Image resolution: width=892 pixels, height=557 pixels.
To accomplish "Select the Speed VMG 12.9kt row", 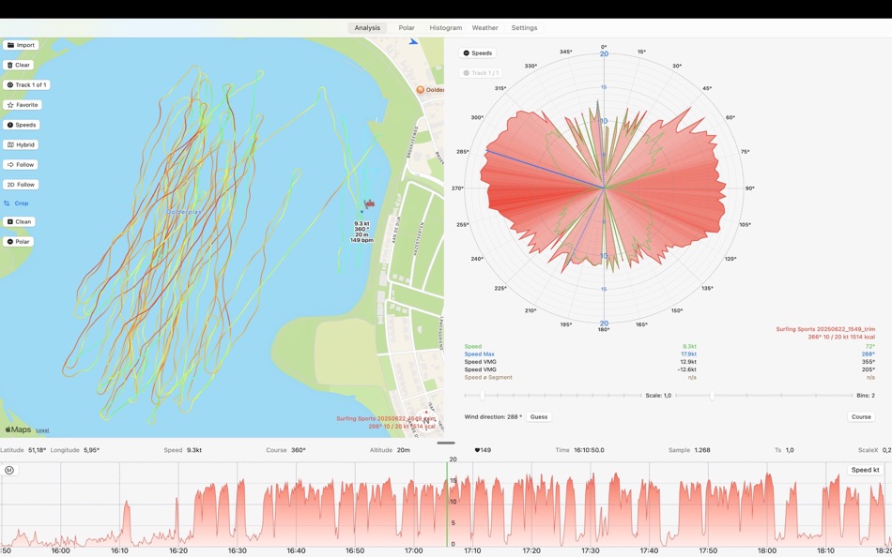I will click(669, 361).
